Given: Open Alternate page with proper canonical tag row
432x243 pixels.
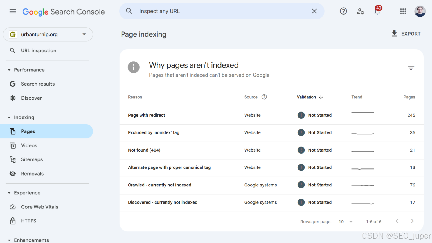Looking at the screenshot, I should point(271,168).
